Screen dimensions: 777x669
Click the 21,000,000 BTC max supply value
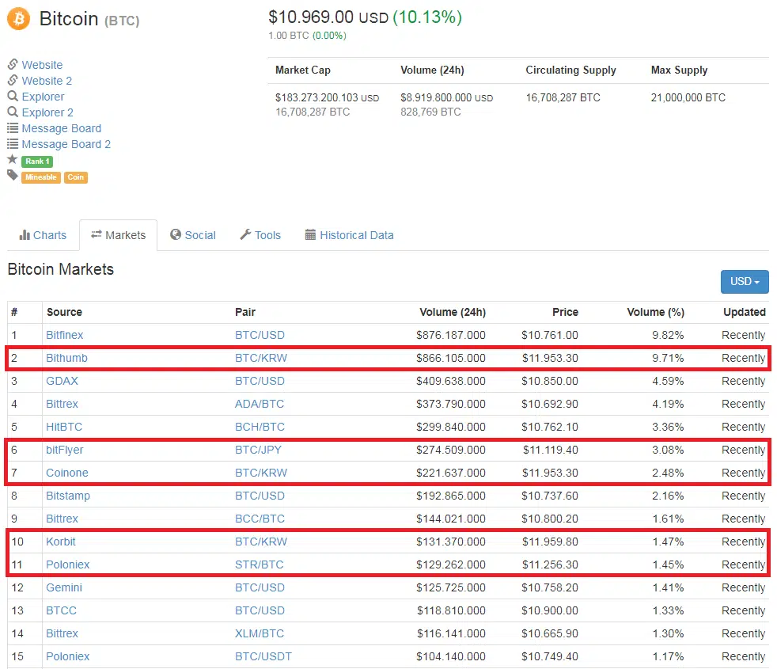688,97
